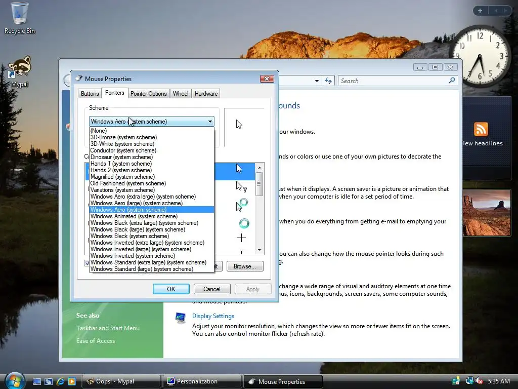Click the RSS feed headlines gadget icon
This screenshot has width=518, height=389.
[x=481, y=129]
